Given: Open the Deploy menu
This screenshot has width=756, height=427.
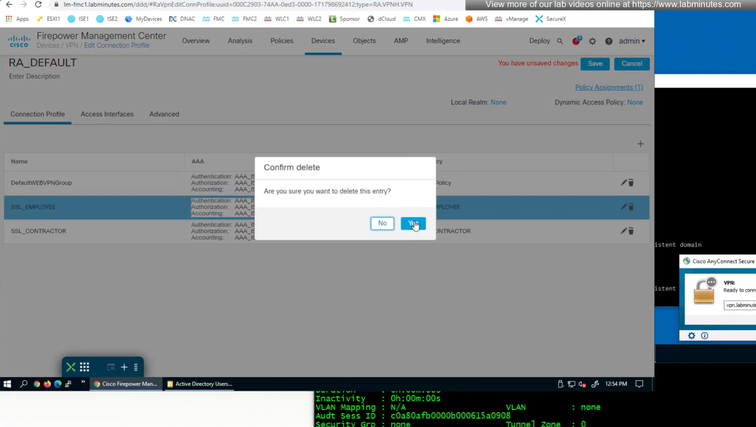Looking at the screenshot, I should (x=539, y=41).
